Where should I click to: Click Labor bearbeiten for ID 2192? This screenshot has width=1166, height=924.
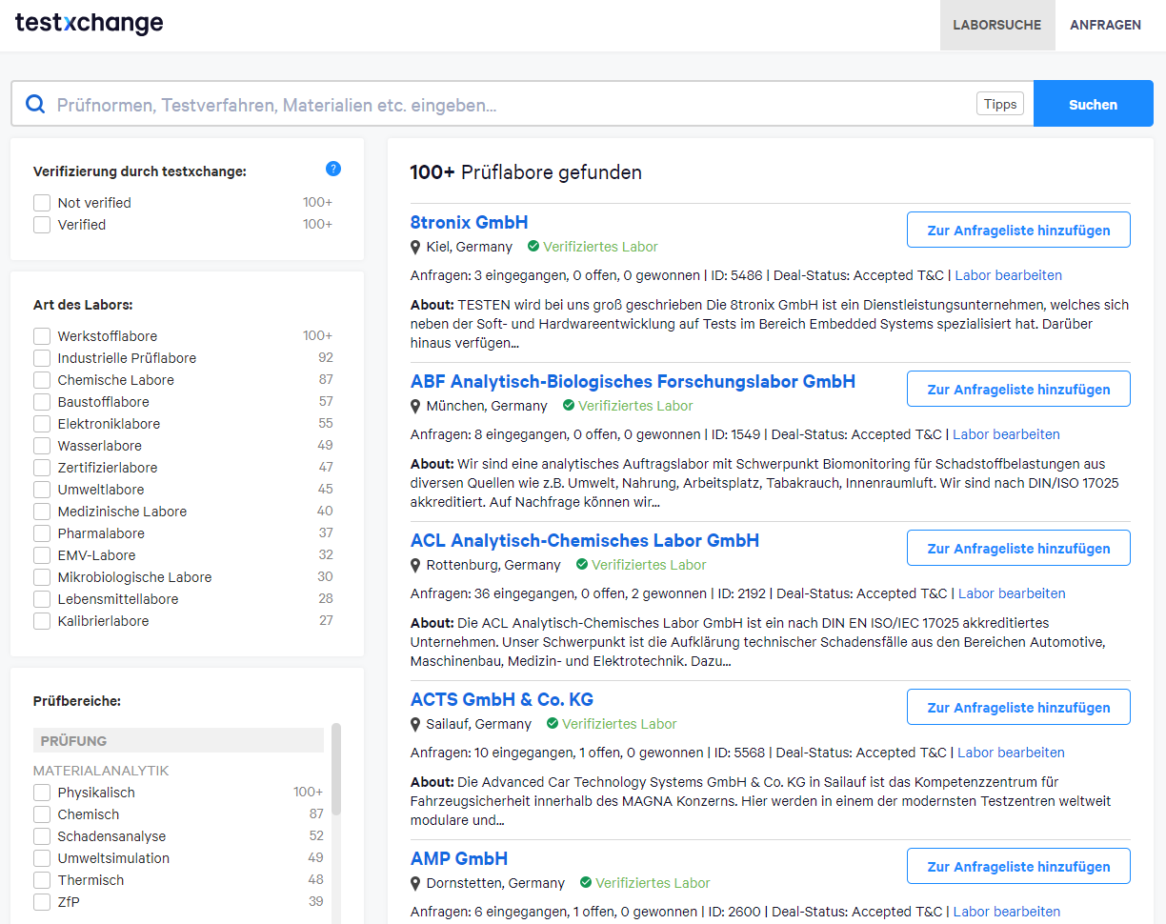(x=1012, y=593)
